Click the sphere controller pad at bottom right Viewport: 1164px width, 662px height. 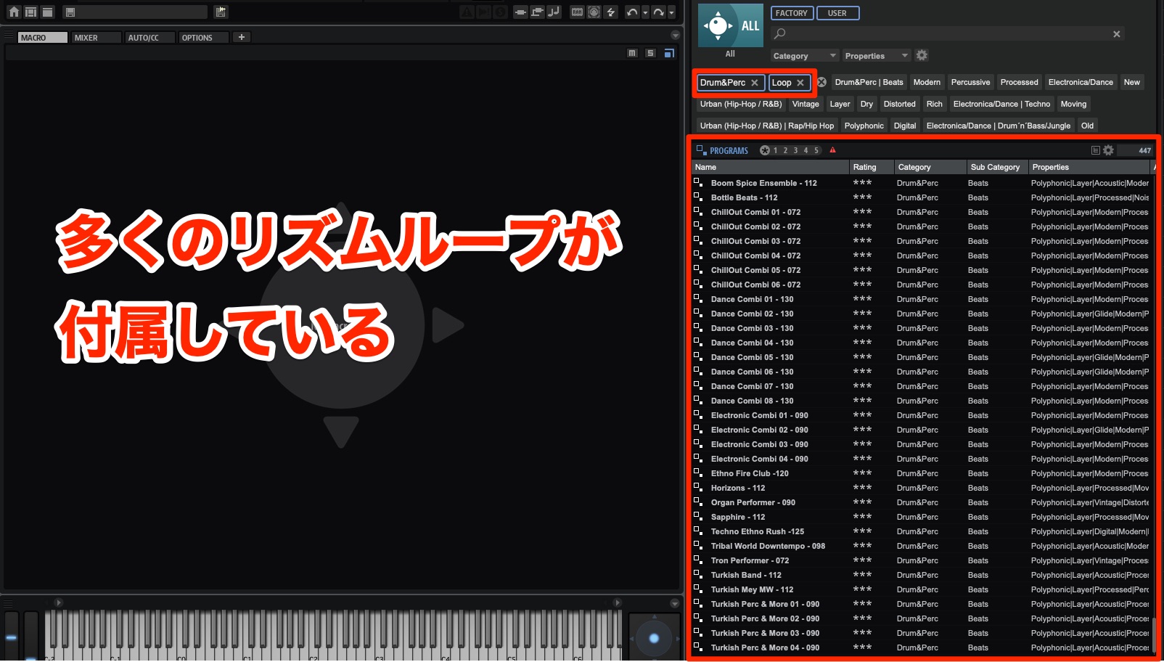[654, 637]
